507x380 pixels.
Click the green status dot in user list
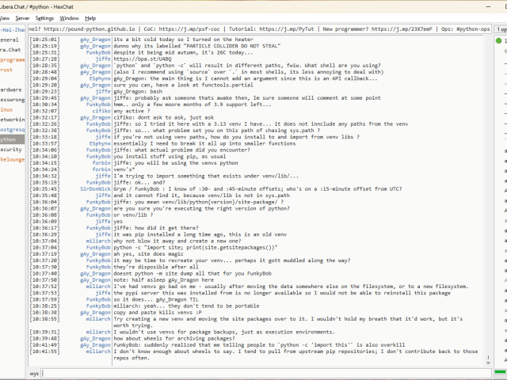[501, 40]
